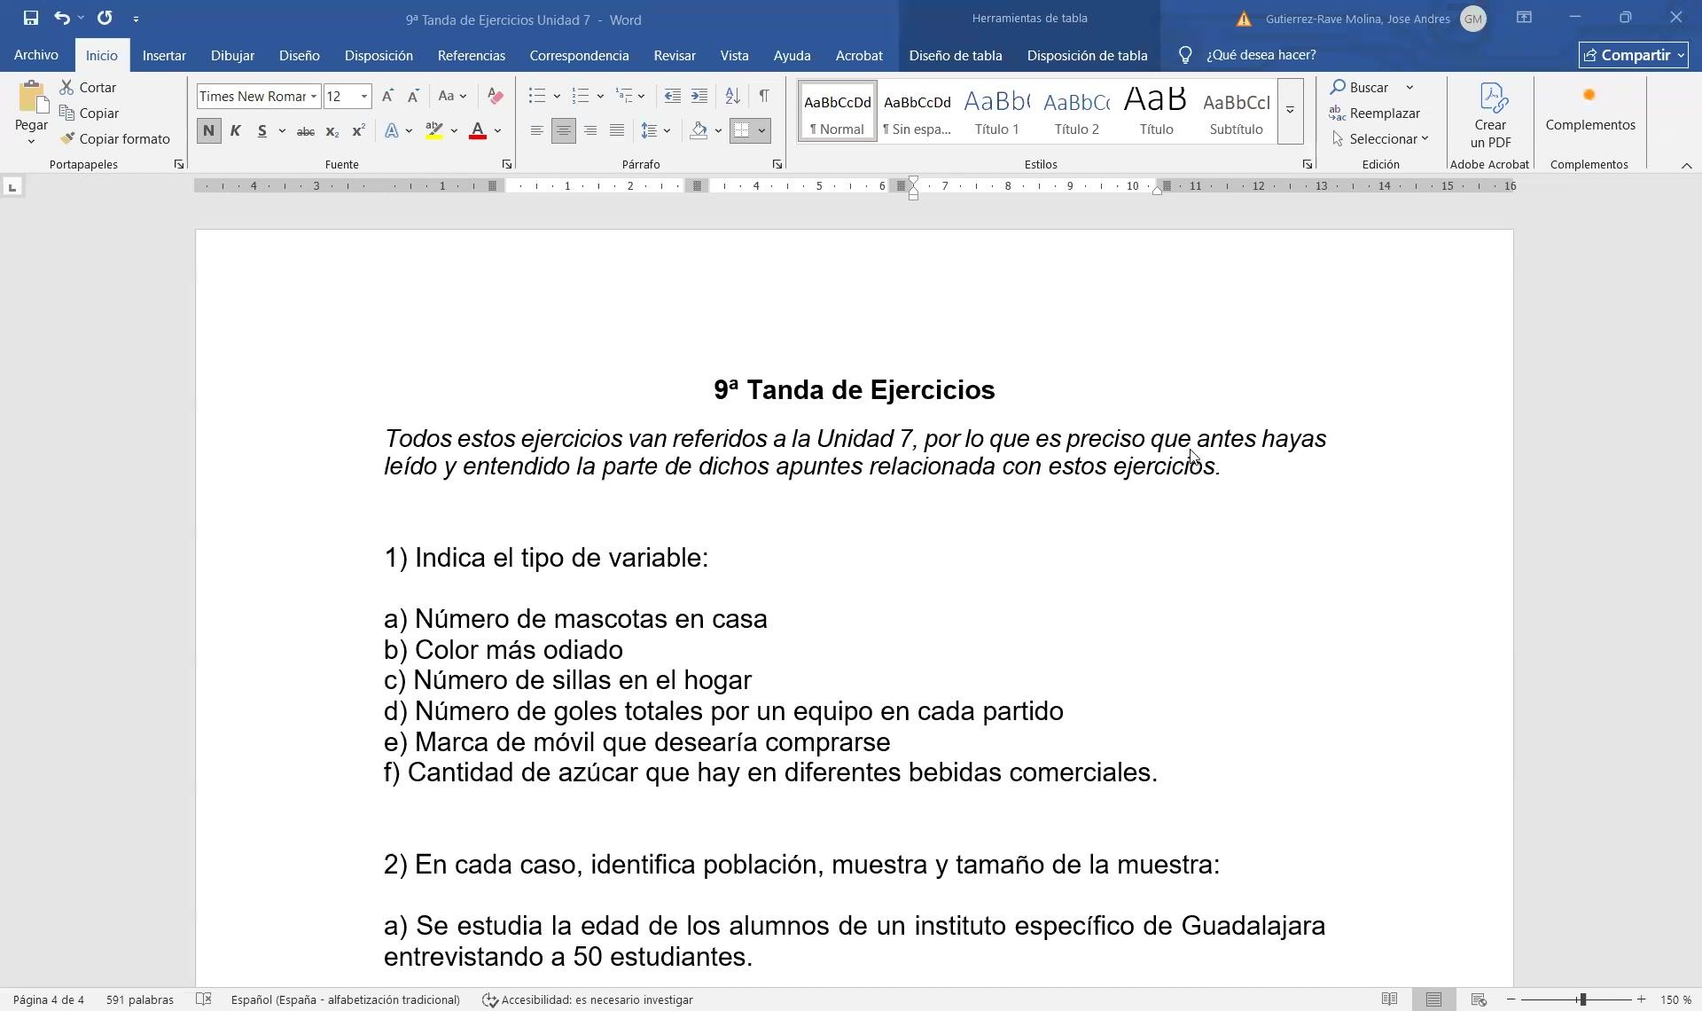This screenshot has width=1702, height=1011.
Task: Open the Disposición de tabla tab
Action: tap(1087, 55)
